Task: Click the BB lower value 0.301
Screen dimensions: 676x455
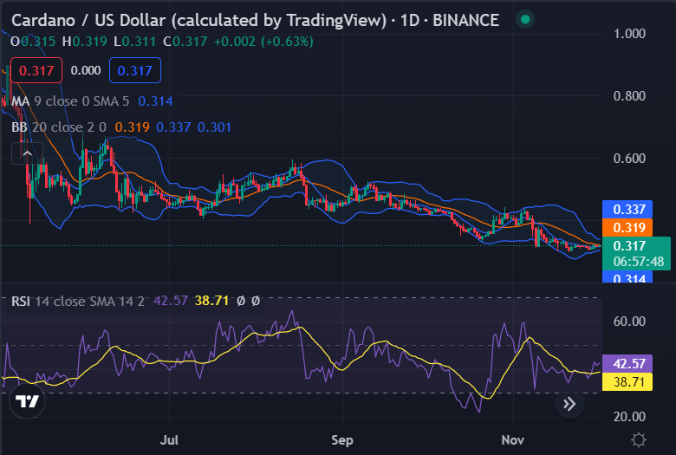Action: click(214, 127)
